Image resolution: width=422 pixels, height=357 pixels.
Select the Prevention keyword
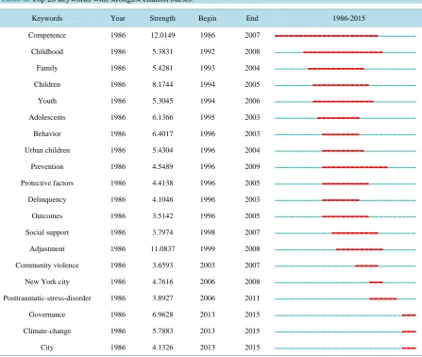pos(47,166)
